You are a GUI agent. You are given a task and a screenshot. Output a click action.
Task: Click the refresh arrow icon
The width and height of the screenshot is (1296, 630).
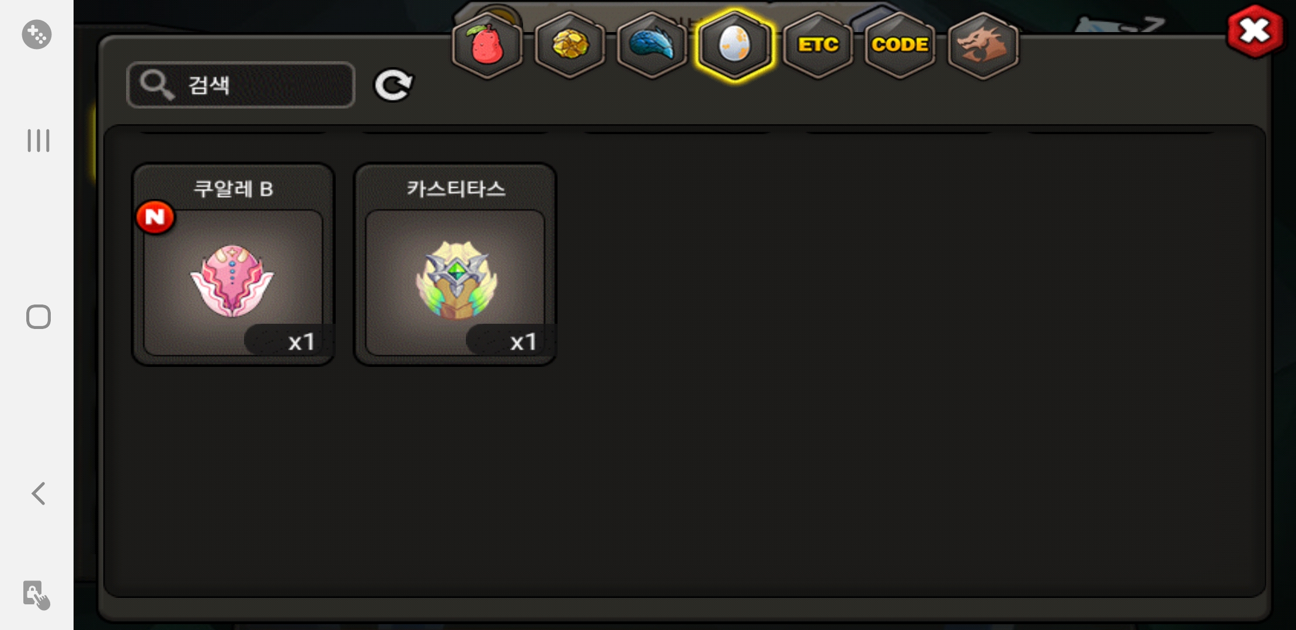click(393, 85)
